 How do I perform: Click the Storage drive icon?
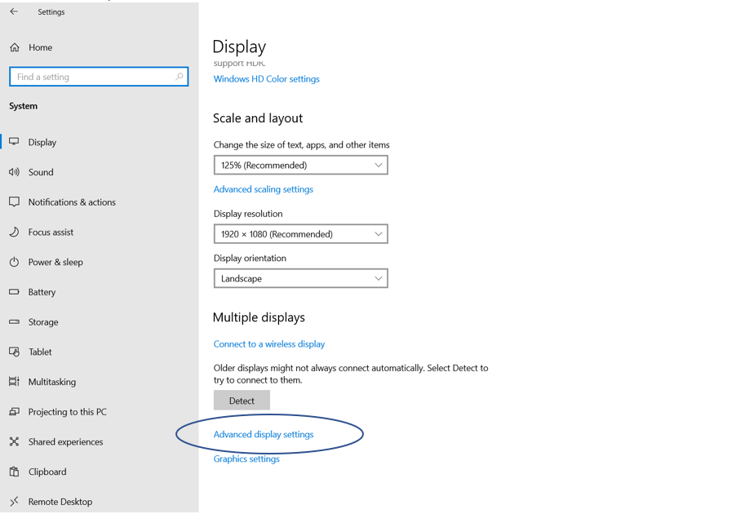pos(15,322)
